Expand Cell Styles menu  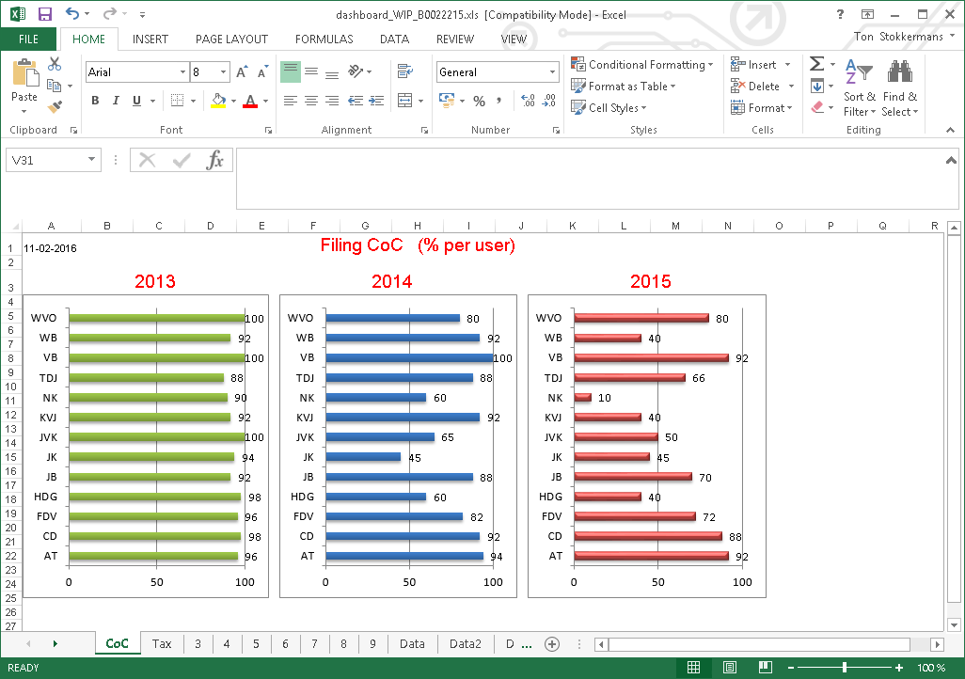point(609,108)
